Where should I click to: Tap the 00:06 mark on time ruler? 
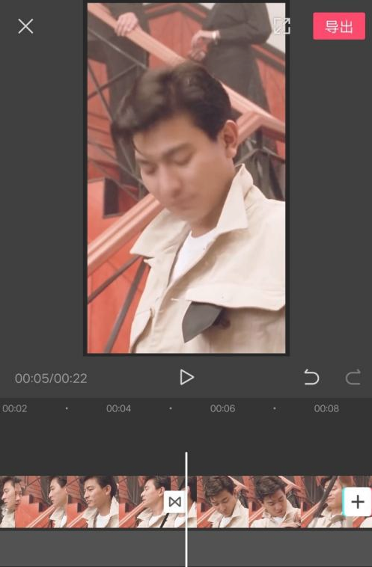222,408
